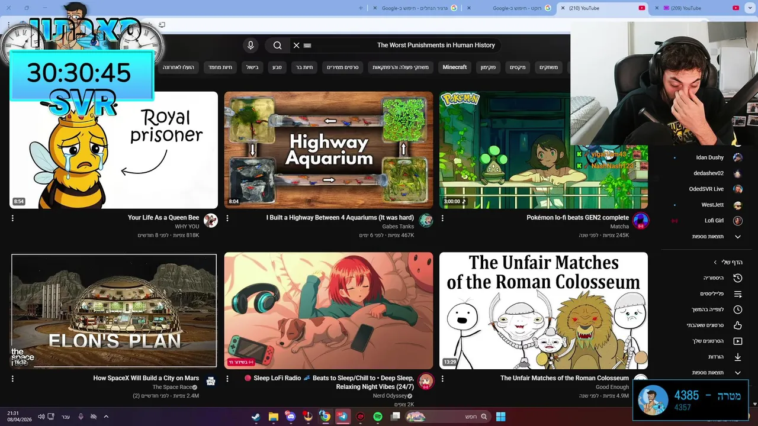Open The Space Race channel avatar
The width and height of the screenshot is (758, 426).
[210, 381]
